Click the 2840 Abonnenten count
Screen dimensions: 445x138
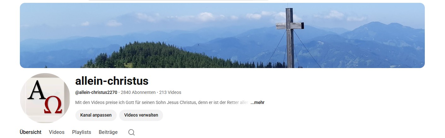coord(138,92)
